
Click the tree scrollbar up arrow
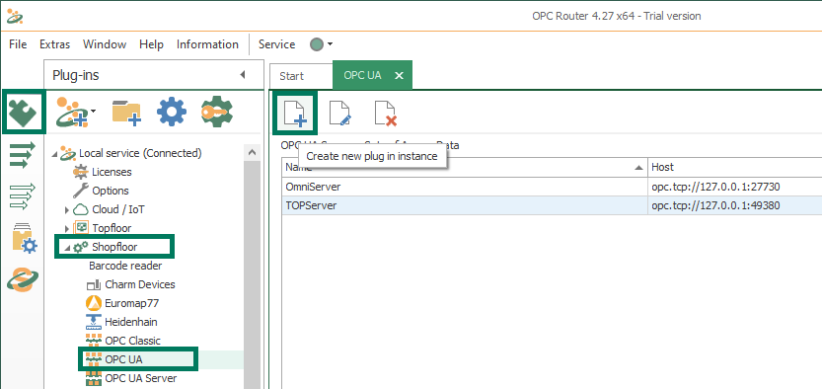coord(252,153)
